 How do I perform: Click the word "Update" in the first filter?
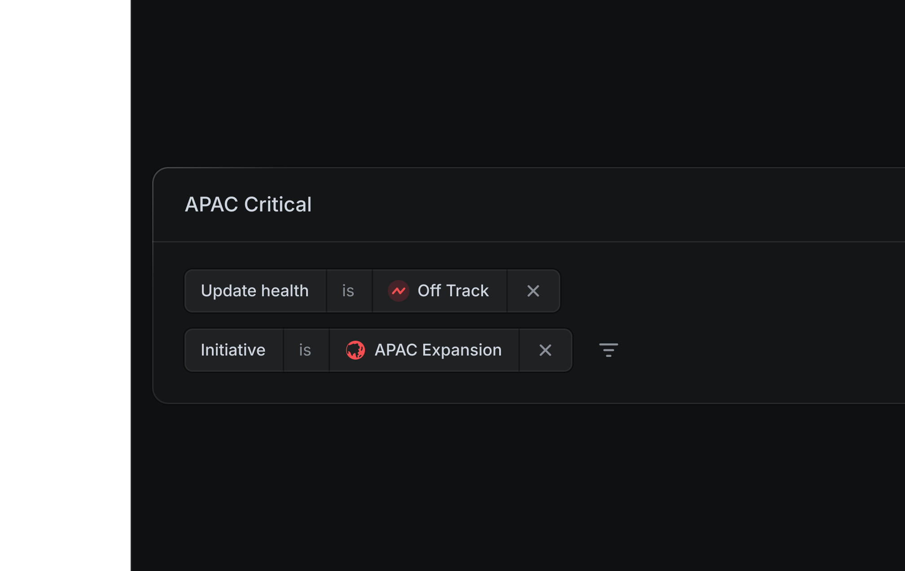click(x=228, y=291)
